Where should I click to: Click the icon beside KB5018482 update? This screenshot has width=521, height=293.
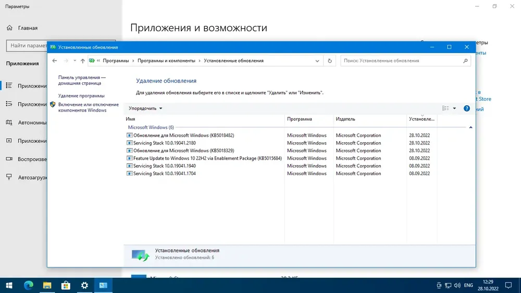click(130, 136)
